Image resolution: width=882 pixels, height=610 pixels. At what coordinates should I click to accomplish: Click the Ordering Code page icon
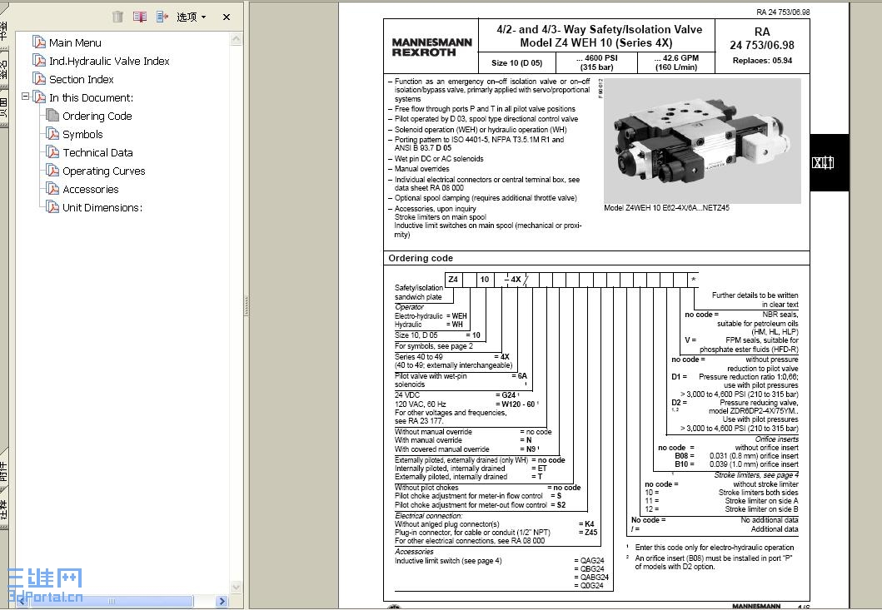(52, 115)
